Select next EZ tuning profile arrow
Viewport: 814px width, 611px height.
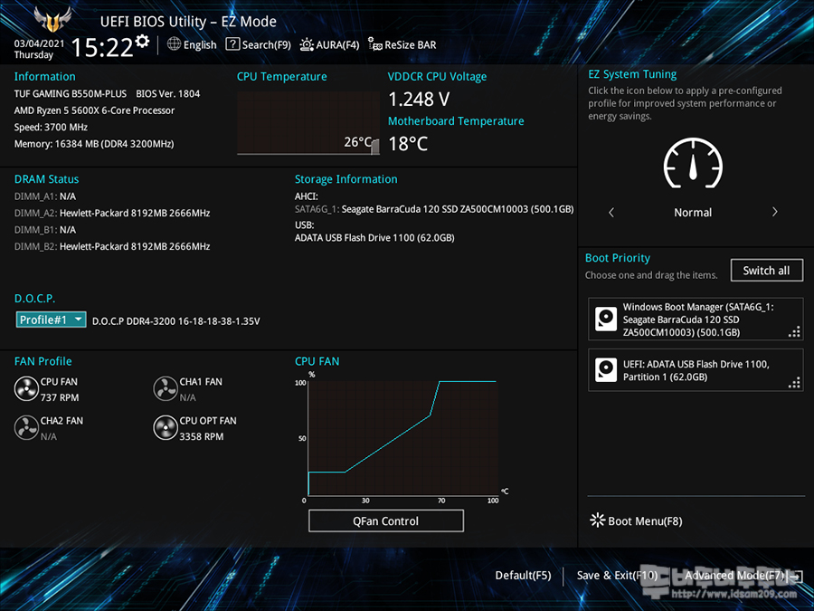coord(774,212)
